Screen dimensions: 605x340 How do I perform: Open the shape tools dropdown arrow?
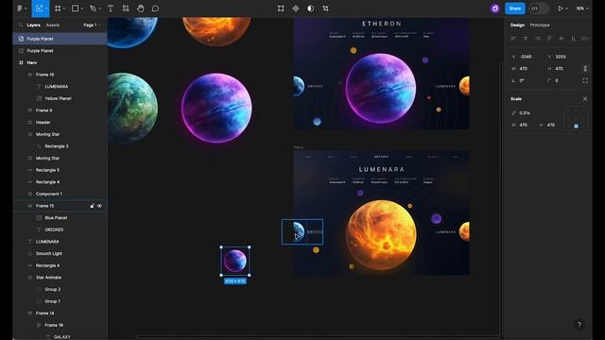tap(82, 8)
